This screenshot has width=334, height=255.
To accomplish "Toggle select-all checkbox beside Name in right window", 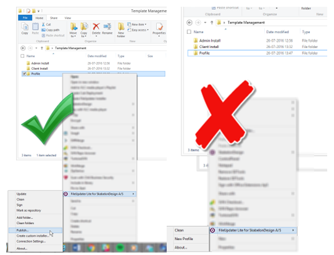I will (189, 32).
